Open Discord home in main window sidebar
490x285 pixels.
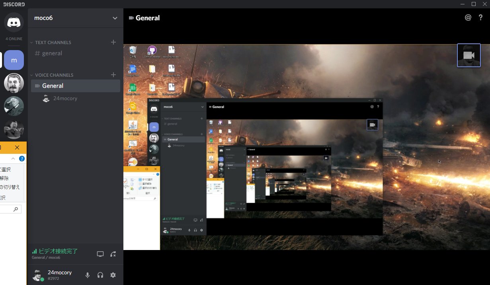click(x=14, y=22)
